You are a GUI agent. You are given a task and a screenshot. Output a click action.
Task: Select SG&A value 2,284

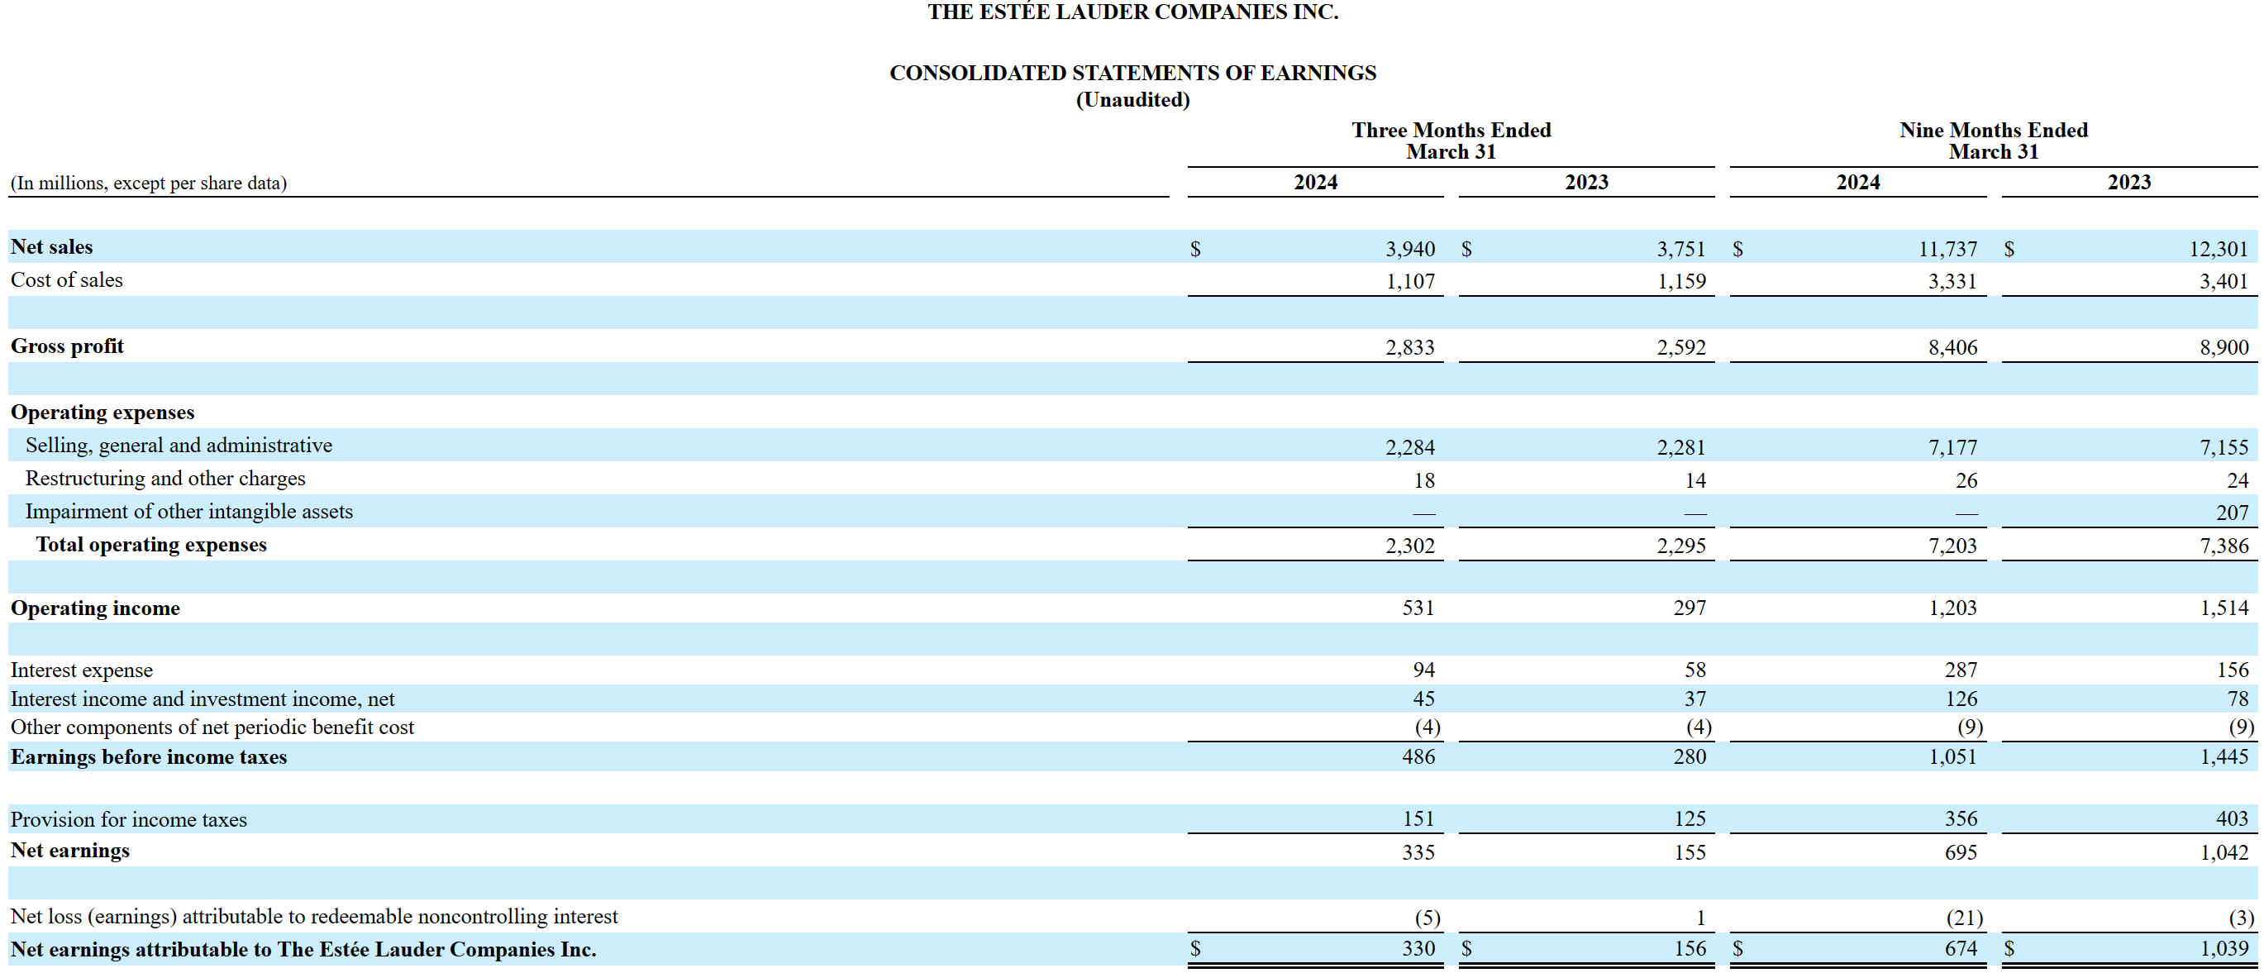click(1409, 448)
